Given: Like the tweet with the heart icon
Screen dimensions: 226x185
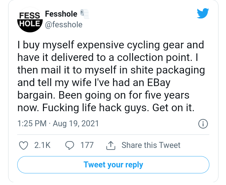Looking at the screenshot, I should point(24,145).
